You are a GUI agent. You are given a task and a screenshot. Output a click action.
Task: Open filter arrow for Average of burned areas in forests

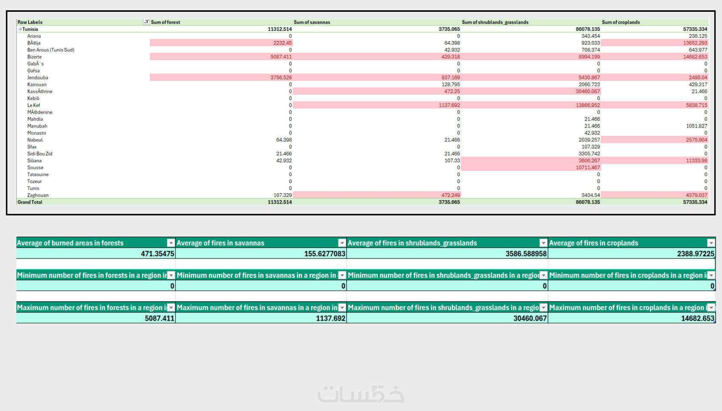tap(171, 243)
